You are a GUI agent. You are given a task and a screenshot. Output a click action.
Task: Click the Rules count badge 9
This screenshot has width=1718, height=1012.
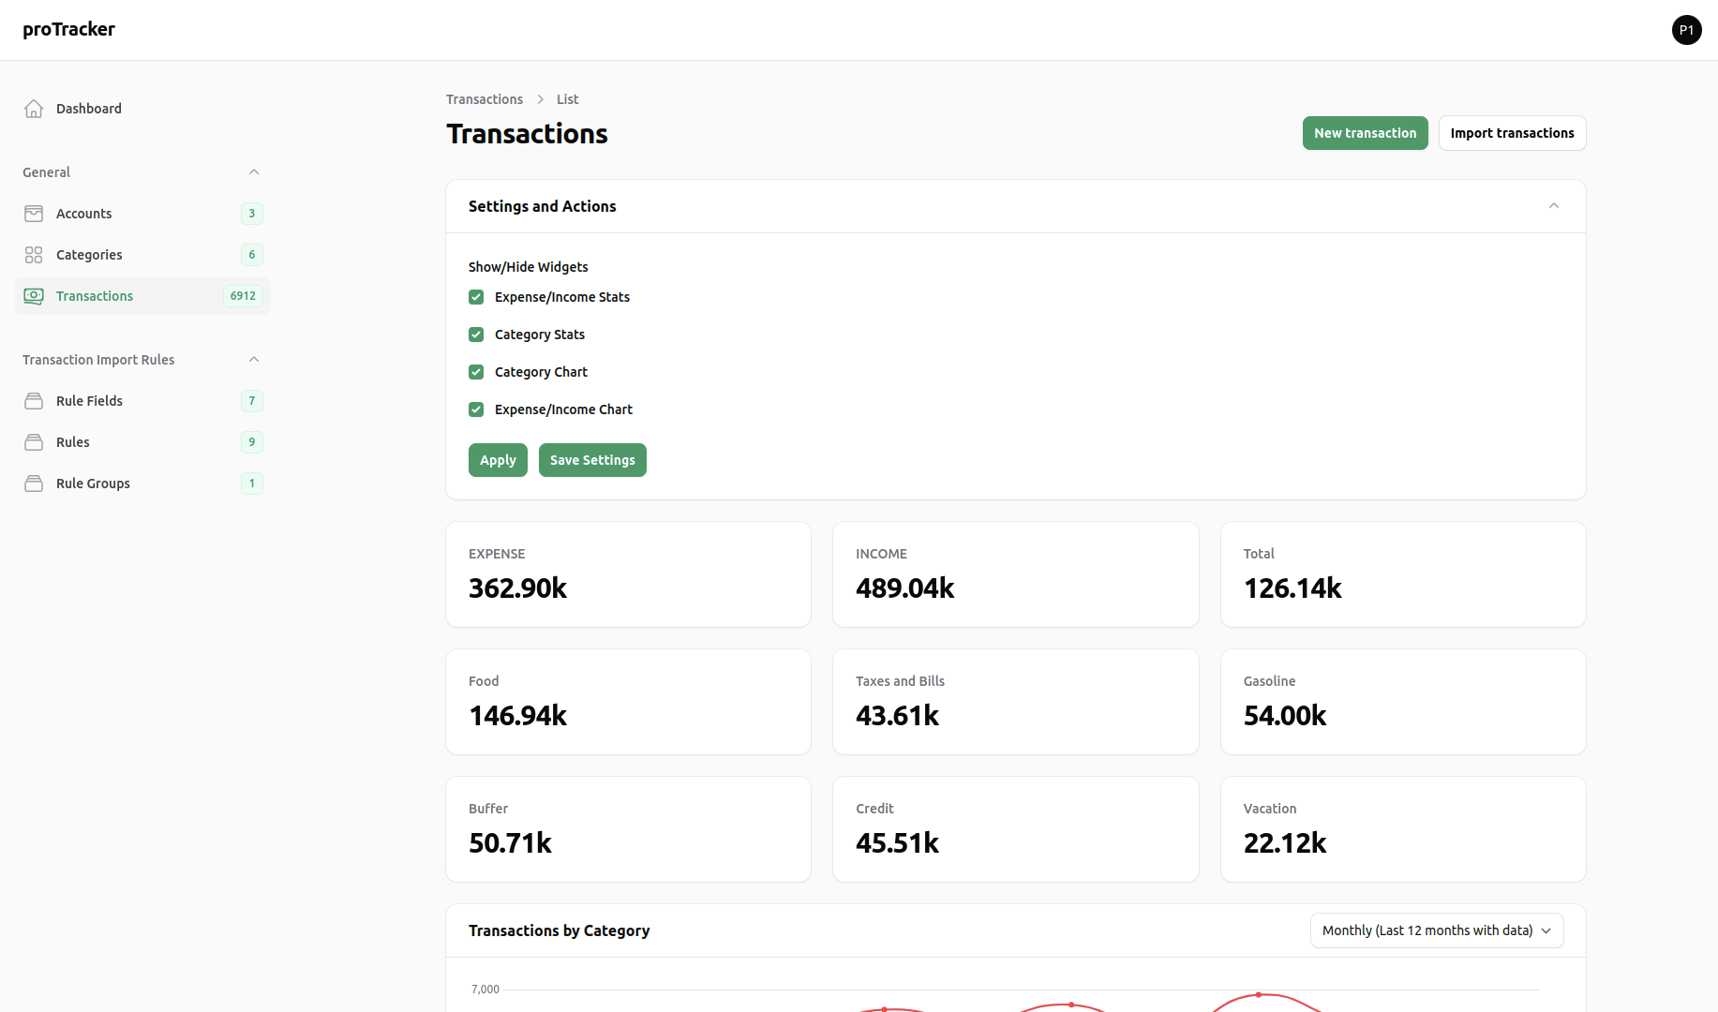[251, 442]
